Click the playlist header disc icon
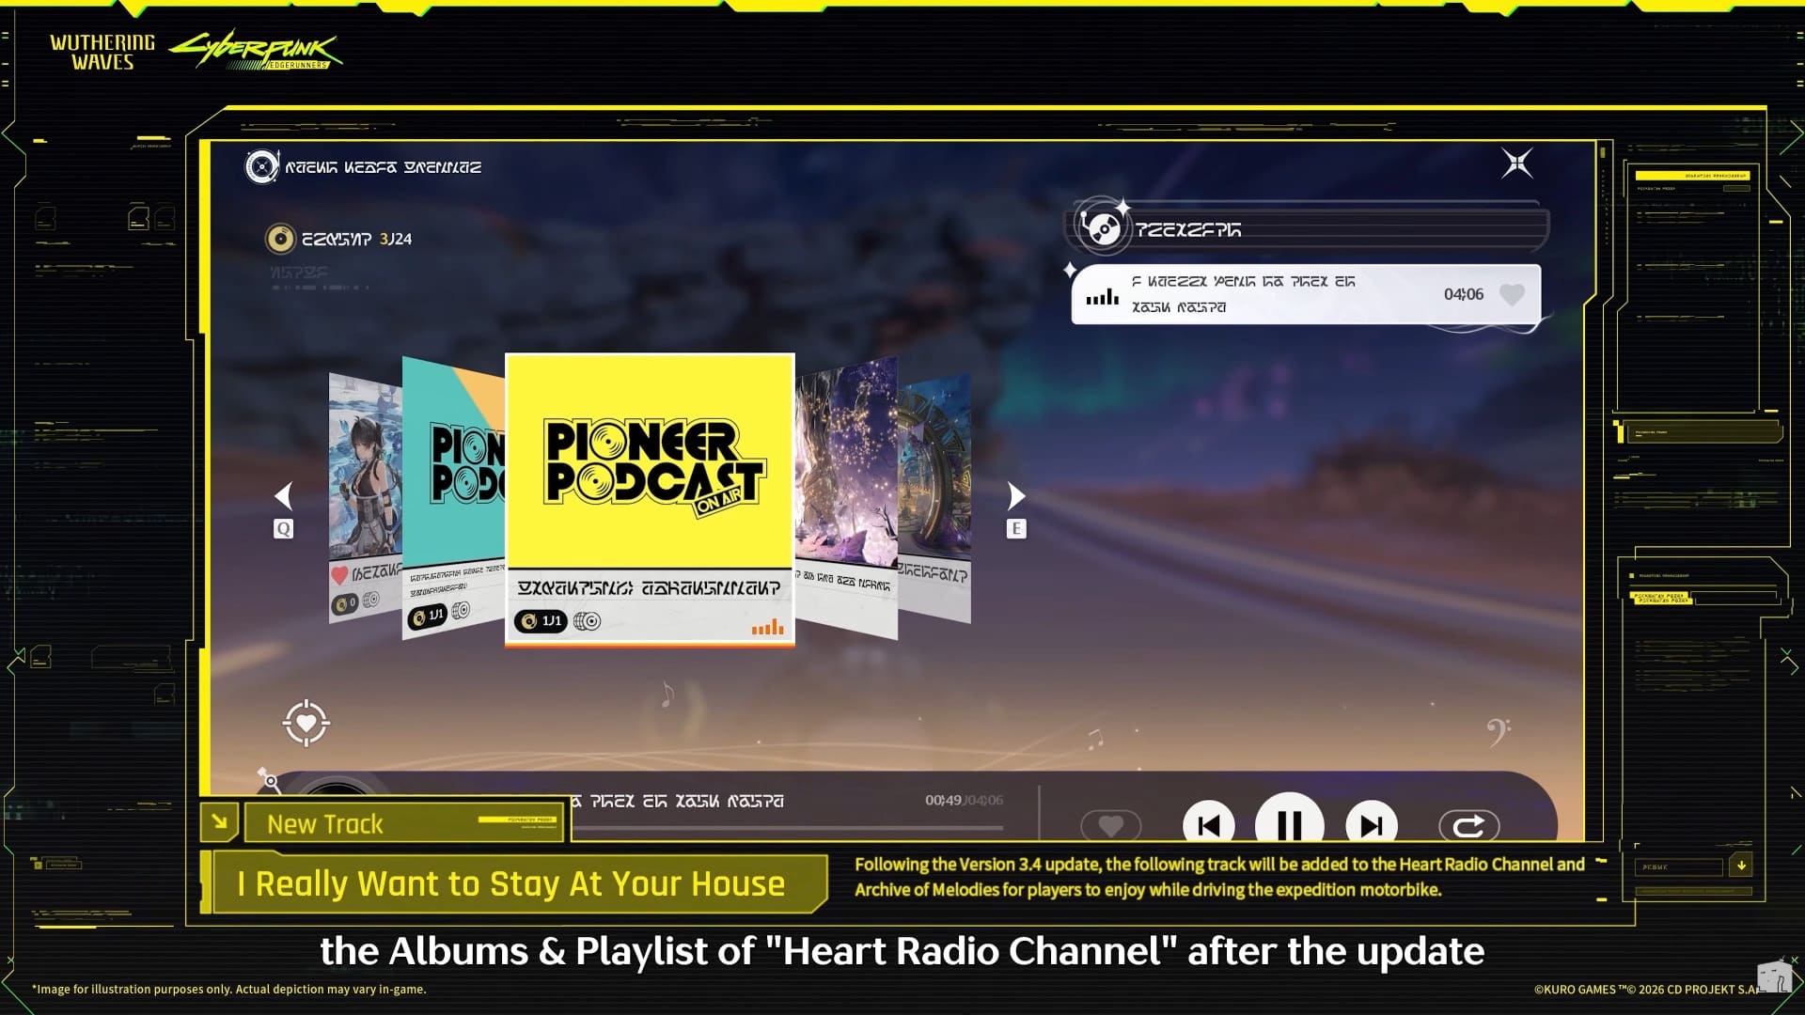This screenshot has height=1015, width=1805. 1102,226
